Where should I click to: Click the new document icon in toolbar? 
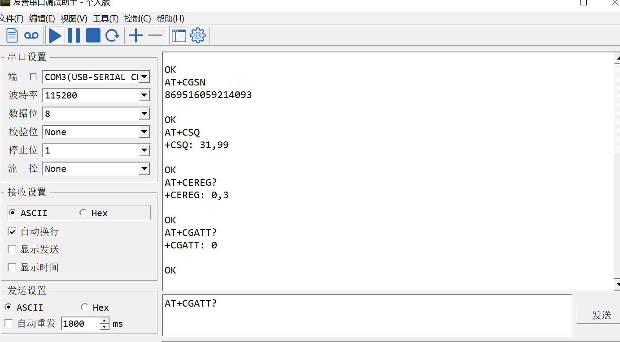(x=12, y=35)
